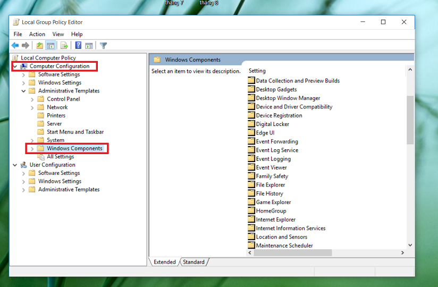438x287 pixels.
Task: Switch to the Standard tab
Action: click(x=193, y=262)
